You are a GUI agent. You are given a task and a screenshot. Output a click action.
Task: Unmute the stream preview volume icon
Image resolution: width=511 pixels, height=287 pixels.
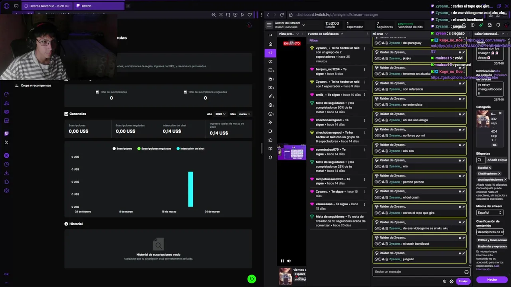[x=289, y=261]
